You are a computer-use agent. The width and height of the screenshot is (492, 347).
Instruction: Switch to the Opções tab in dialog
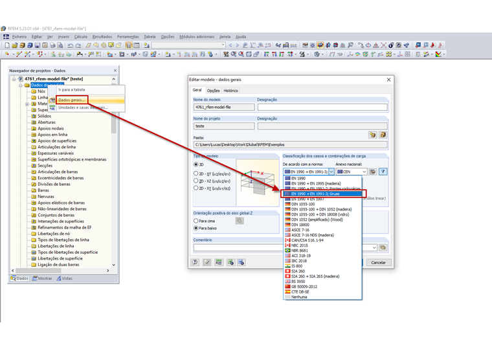pos(213,91)
